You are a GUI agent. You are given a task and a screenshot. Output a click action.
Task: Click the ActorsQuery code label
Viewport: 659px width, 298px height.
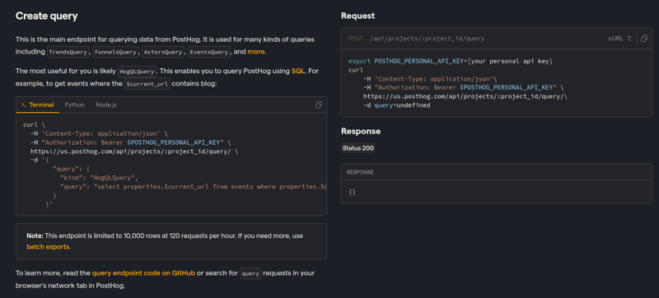pos(163,53)
